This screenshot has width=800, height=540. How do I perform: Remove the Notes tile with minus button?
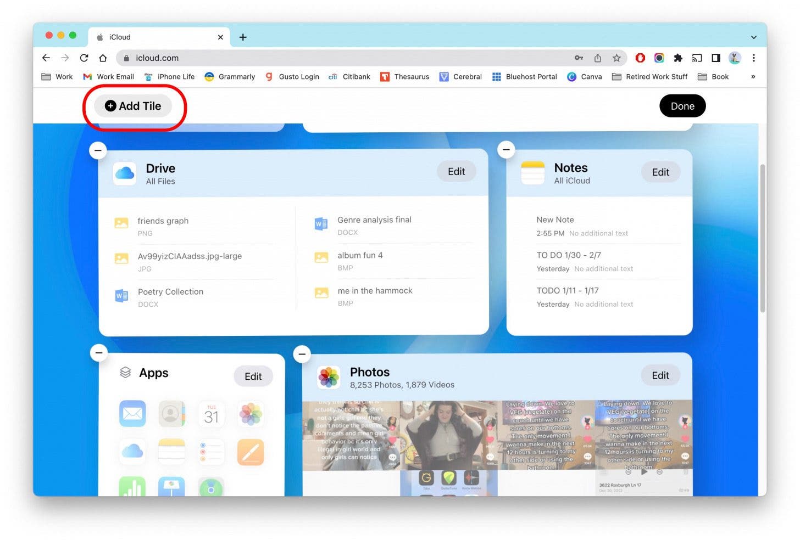click(506, 149)
